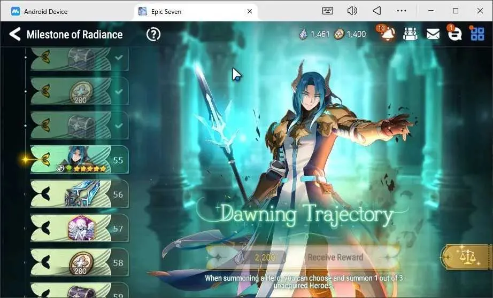The width and height of the screenshot is (493, 298).
Task: Open the blue grid menu icon
Action: tap(477, 34)
